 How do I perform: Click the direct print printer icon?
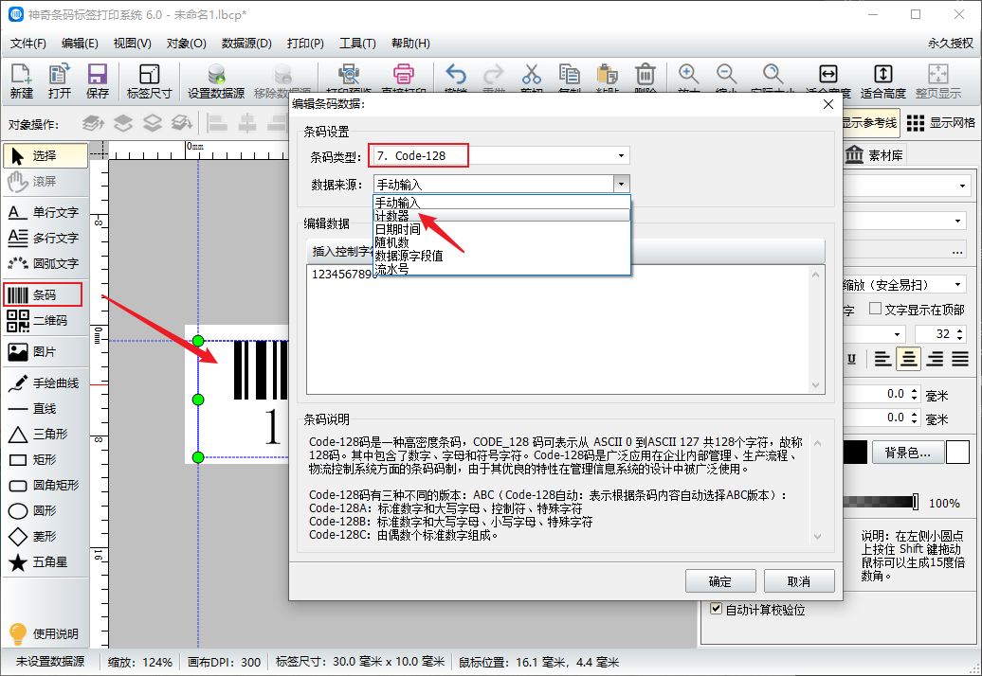pos(404,75)
